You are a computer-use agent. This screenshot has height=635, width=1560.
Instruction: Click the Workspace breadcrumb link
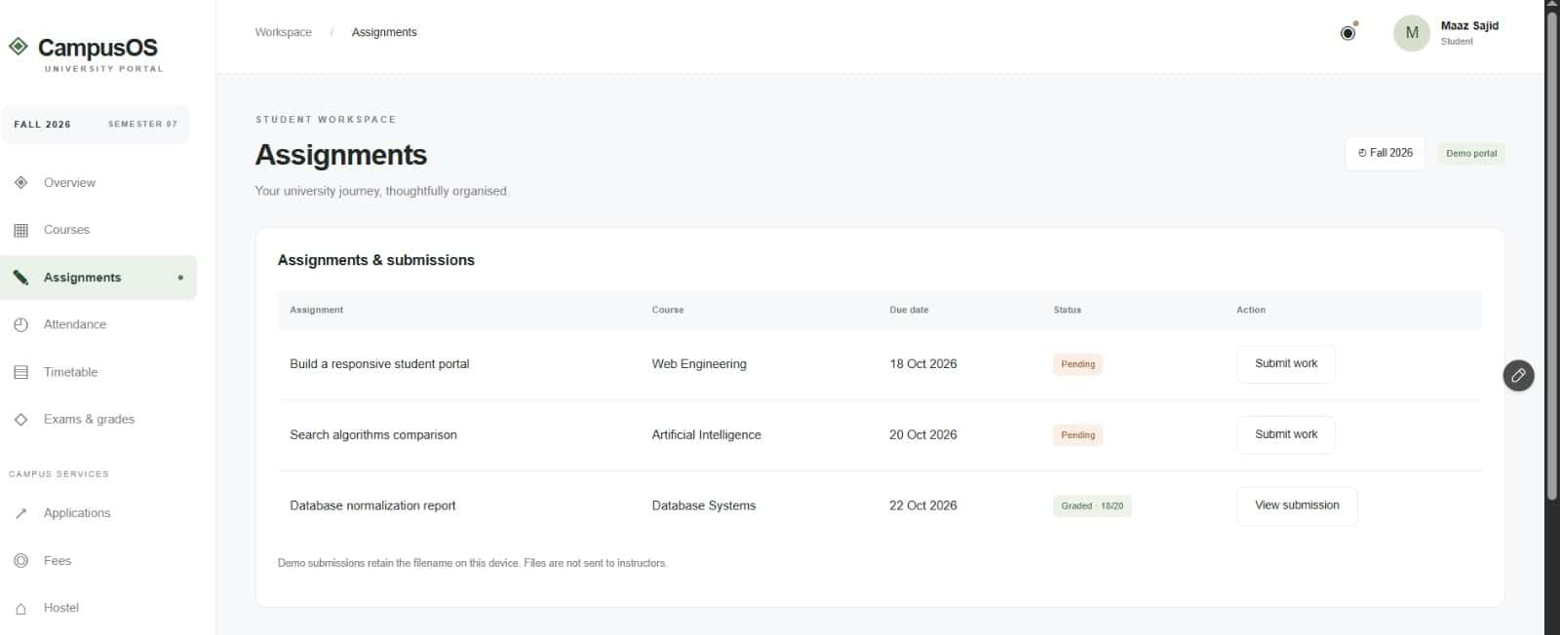284,32
